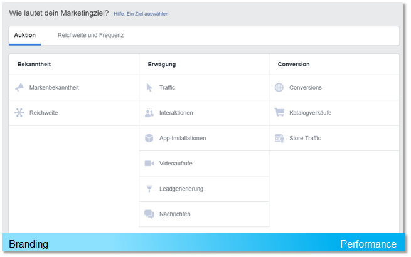Select the App-Installationen objective label
Image resolution: width=411 pixels, height=257 pixels.
[x=183, y=139]
